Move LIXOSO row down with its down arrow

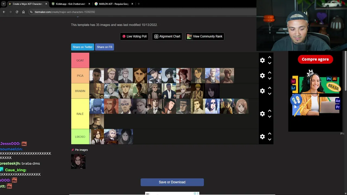269,139
